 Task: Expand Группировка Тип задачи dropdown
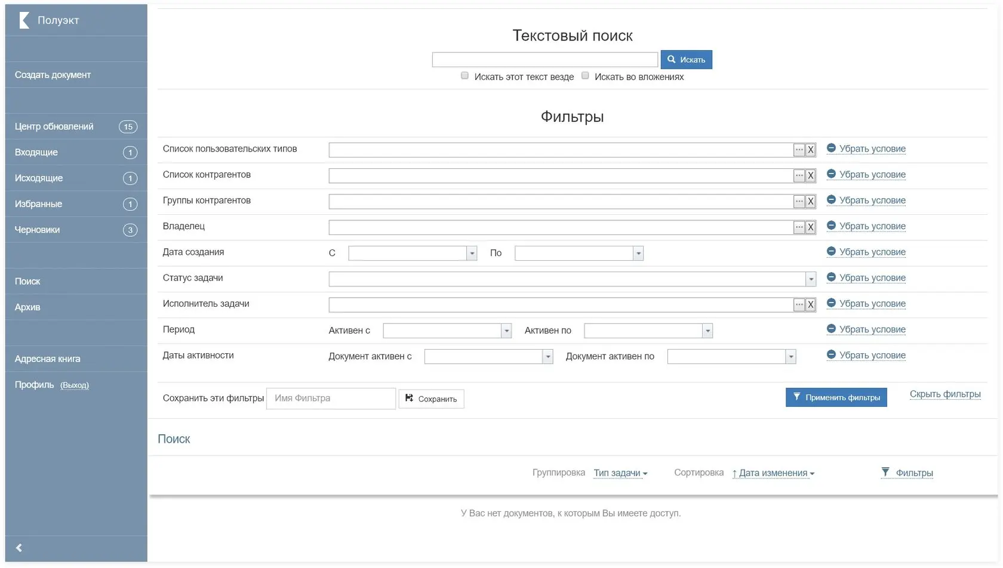(x=620, y=473)
